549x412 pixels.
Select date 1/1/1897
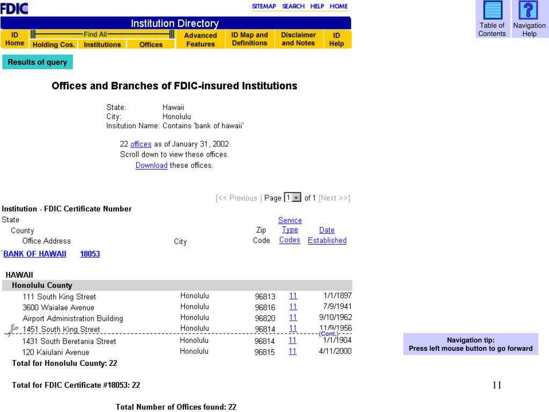click(338, 296)
